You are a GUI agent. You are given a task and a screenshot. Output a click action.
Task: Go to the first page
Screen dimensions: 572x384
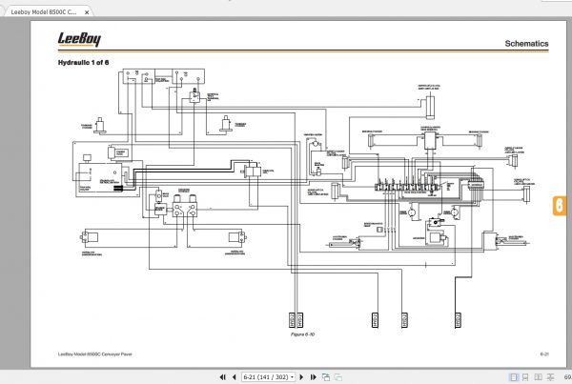222,377
